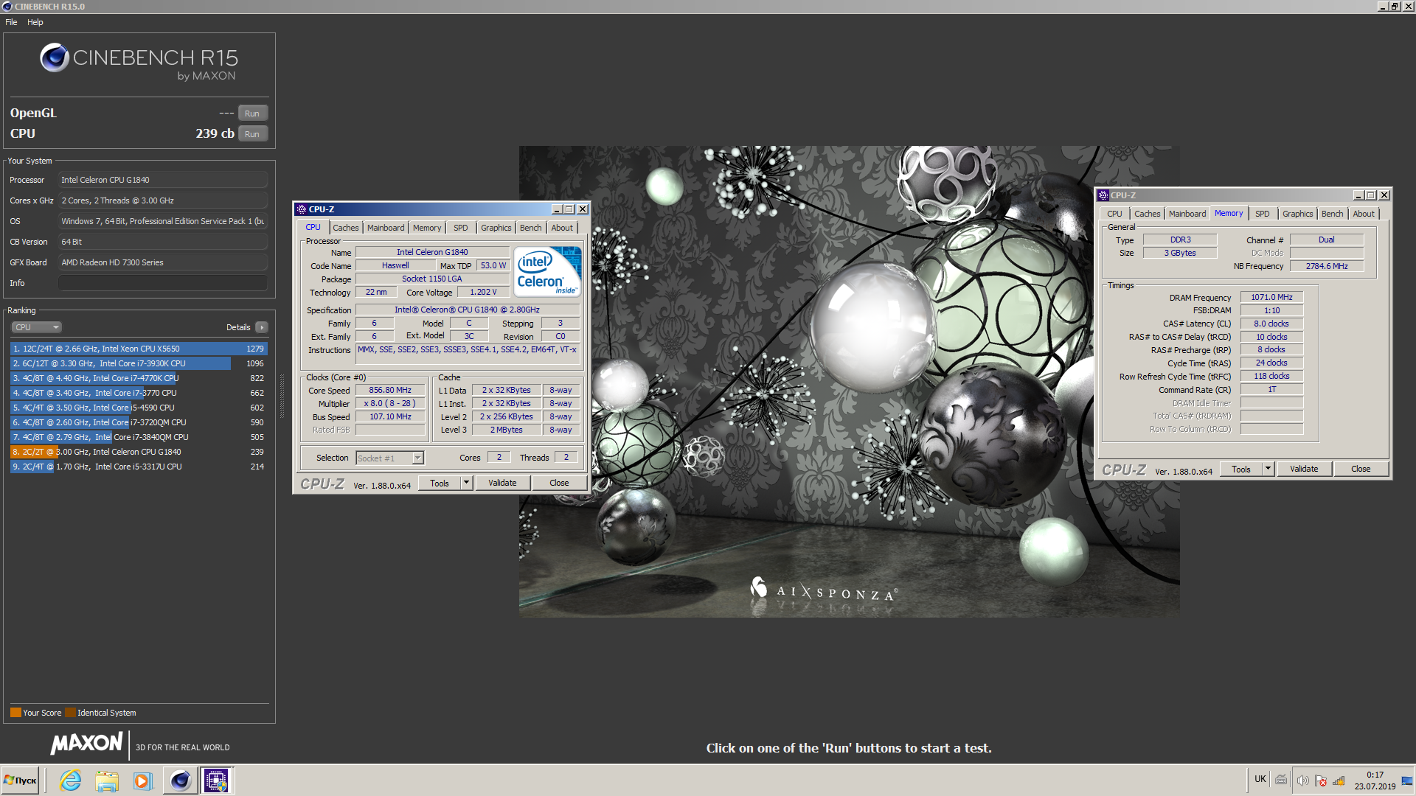
Task: Run the OpenGL benchmark
Action: tap(252, 114)
